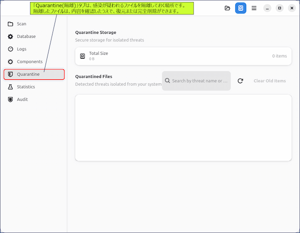Viewport: 300px width, 233px height.
Task: Click the blue highlighted header icon button
Action: tap(240, 8)
